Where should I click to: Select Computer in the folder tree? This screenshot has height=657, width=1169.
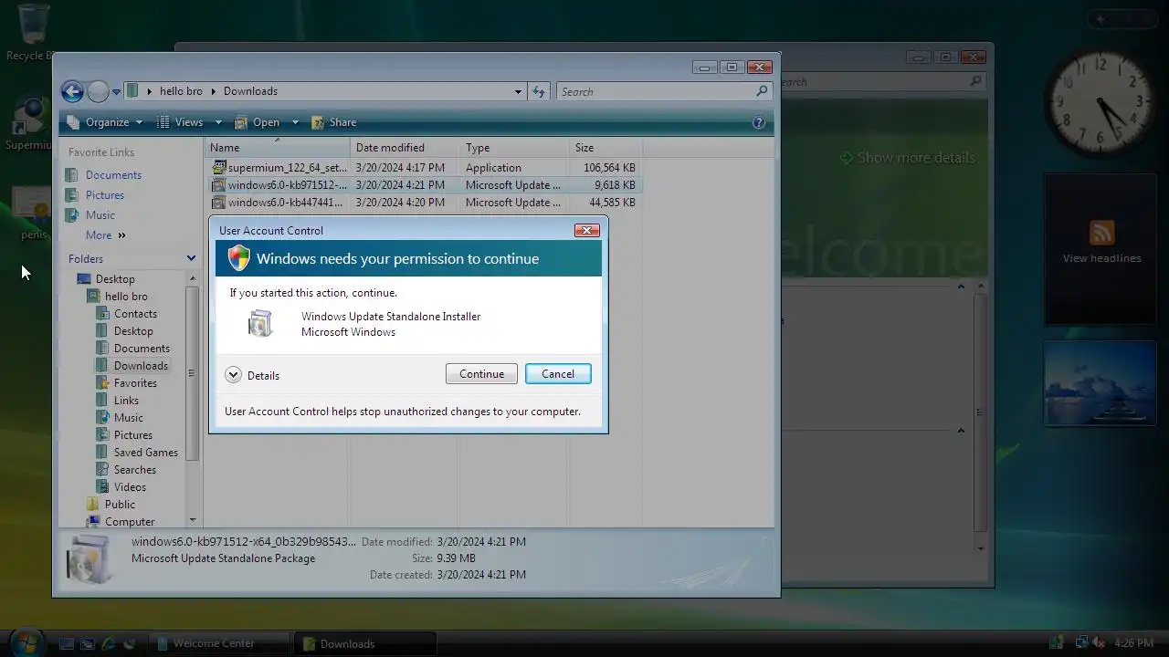point(130,522)
